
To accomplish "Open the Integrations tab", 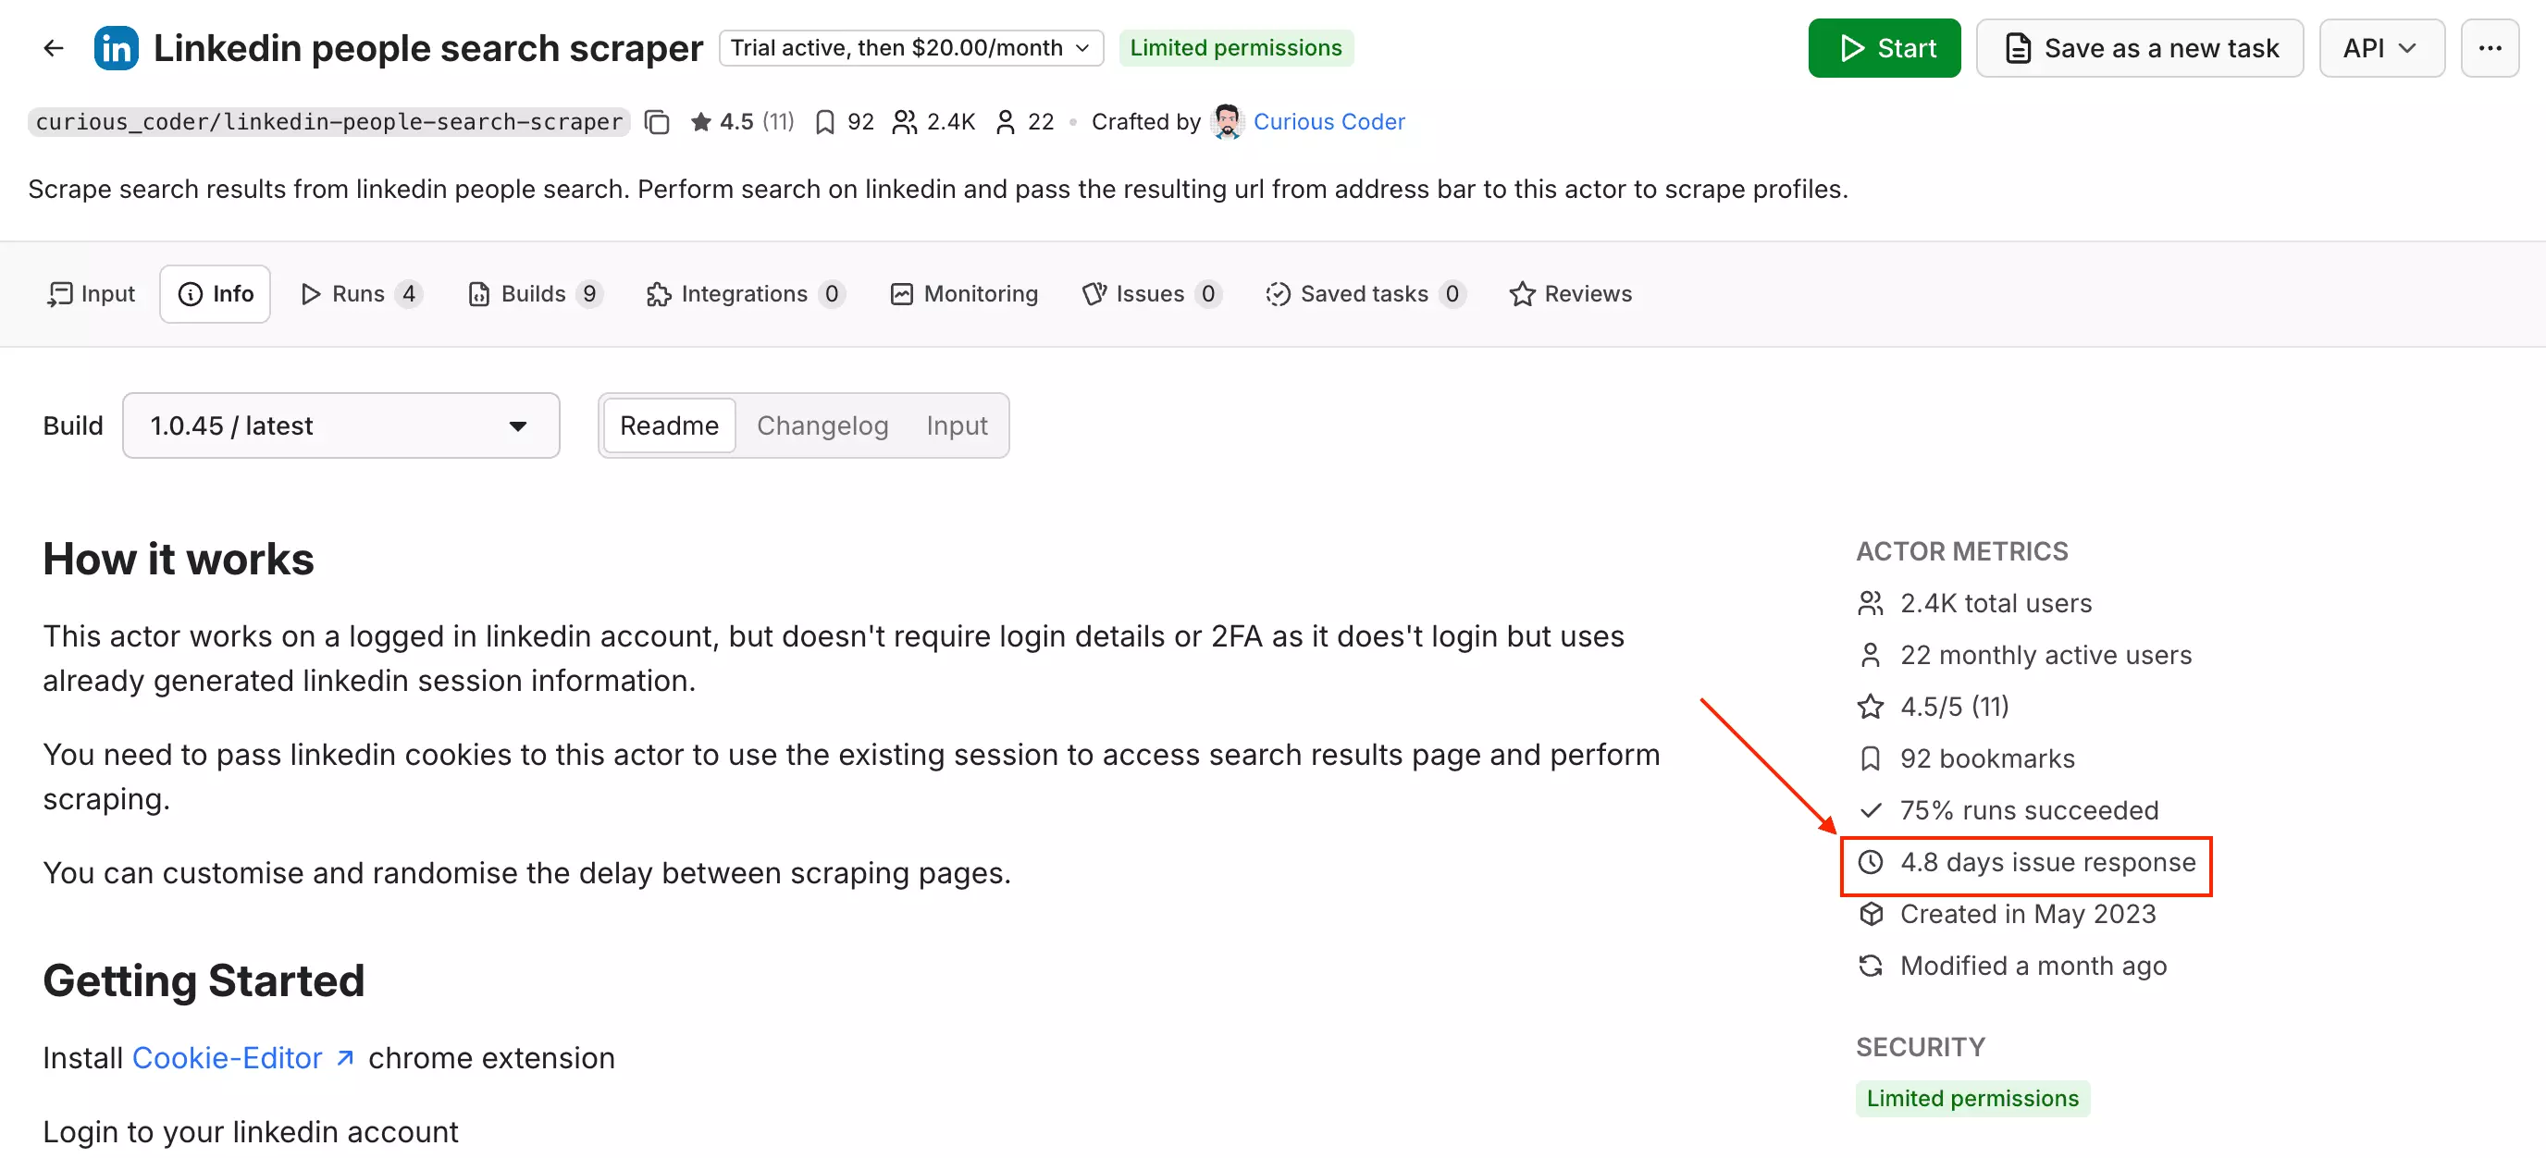I will (746, 293).
